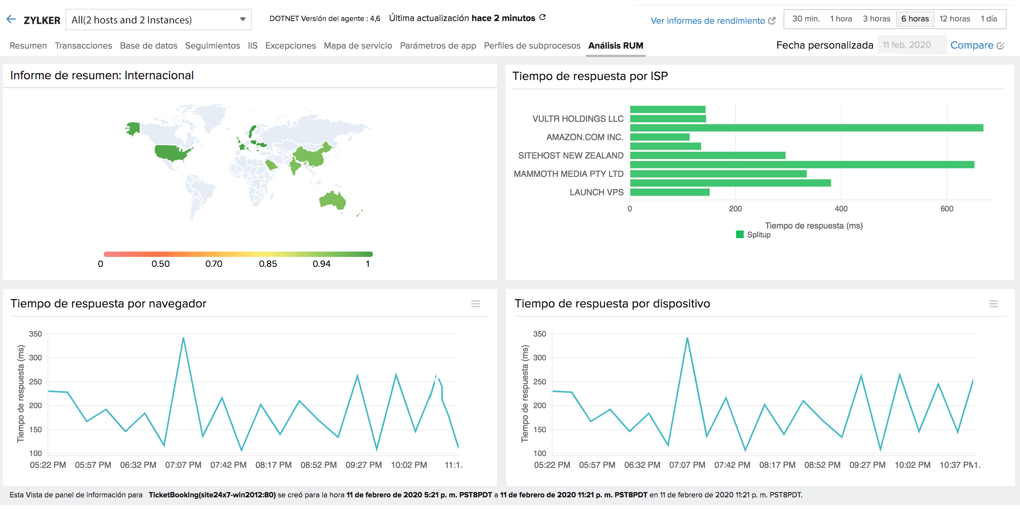Click the 11 feb. 2020 date field
Image resolution: width=1020 pixels, height=510 pixels.
(x=912, y=45)
